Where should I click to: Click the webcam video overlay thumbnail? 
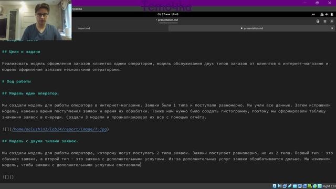36,20
